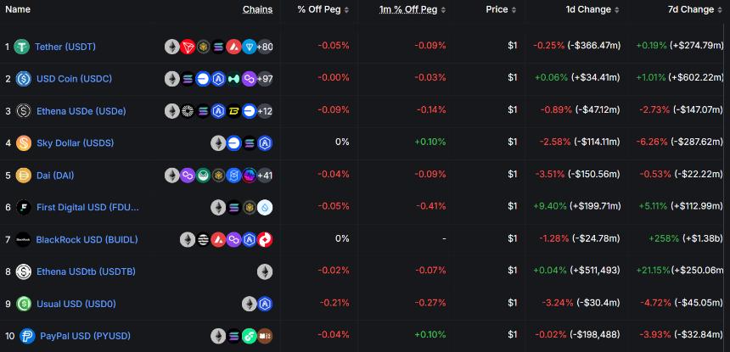
Task: Click the Chains column header
Action: point(257,9)
